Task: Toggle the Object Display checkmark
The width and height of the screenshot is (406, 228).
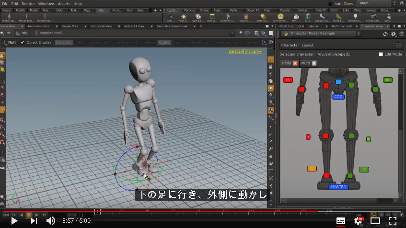Action: pos(23,43)
